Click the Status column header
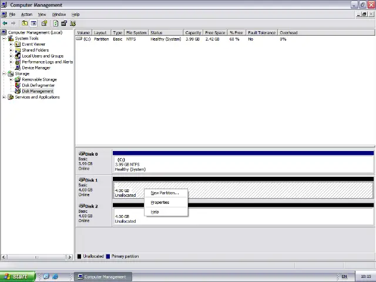The width and height of the screenshot is (376, 282). point(166,33)
